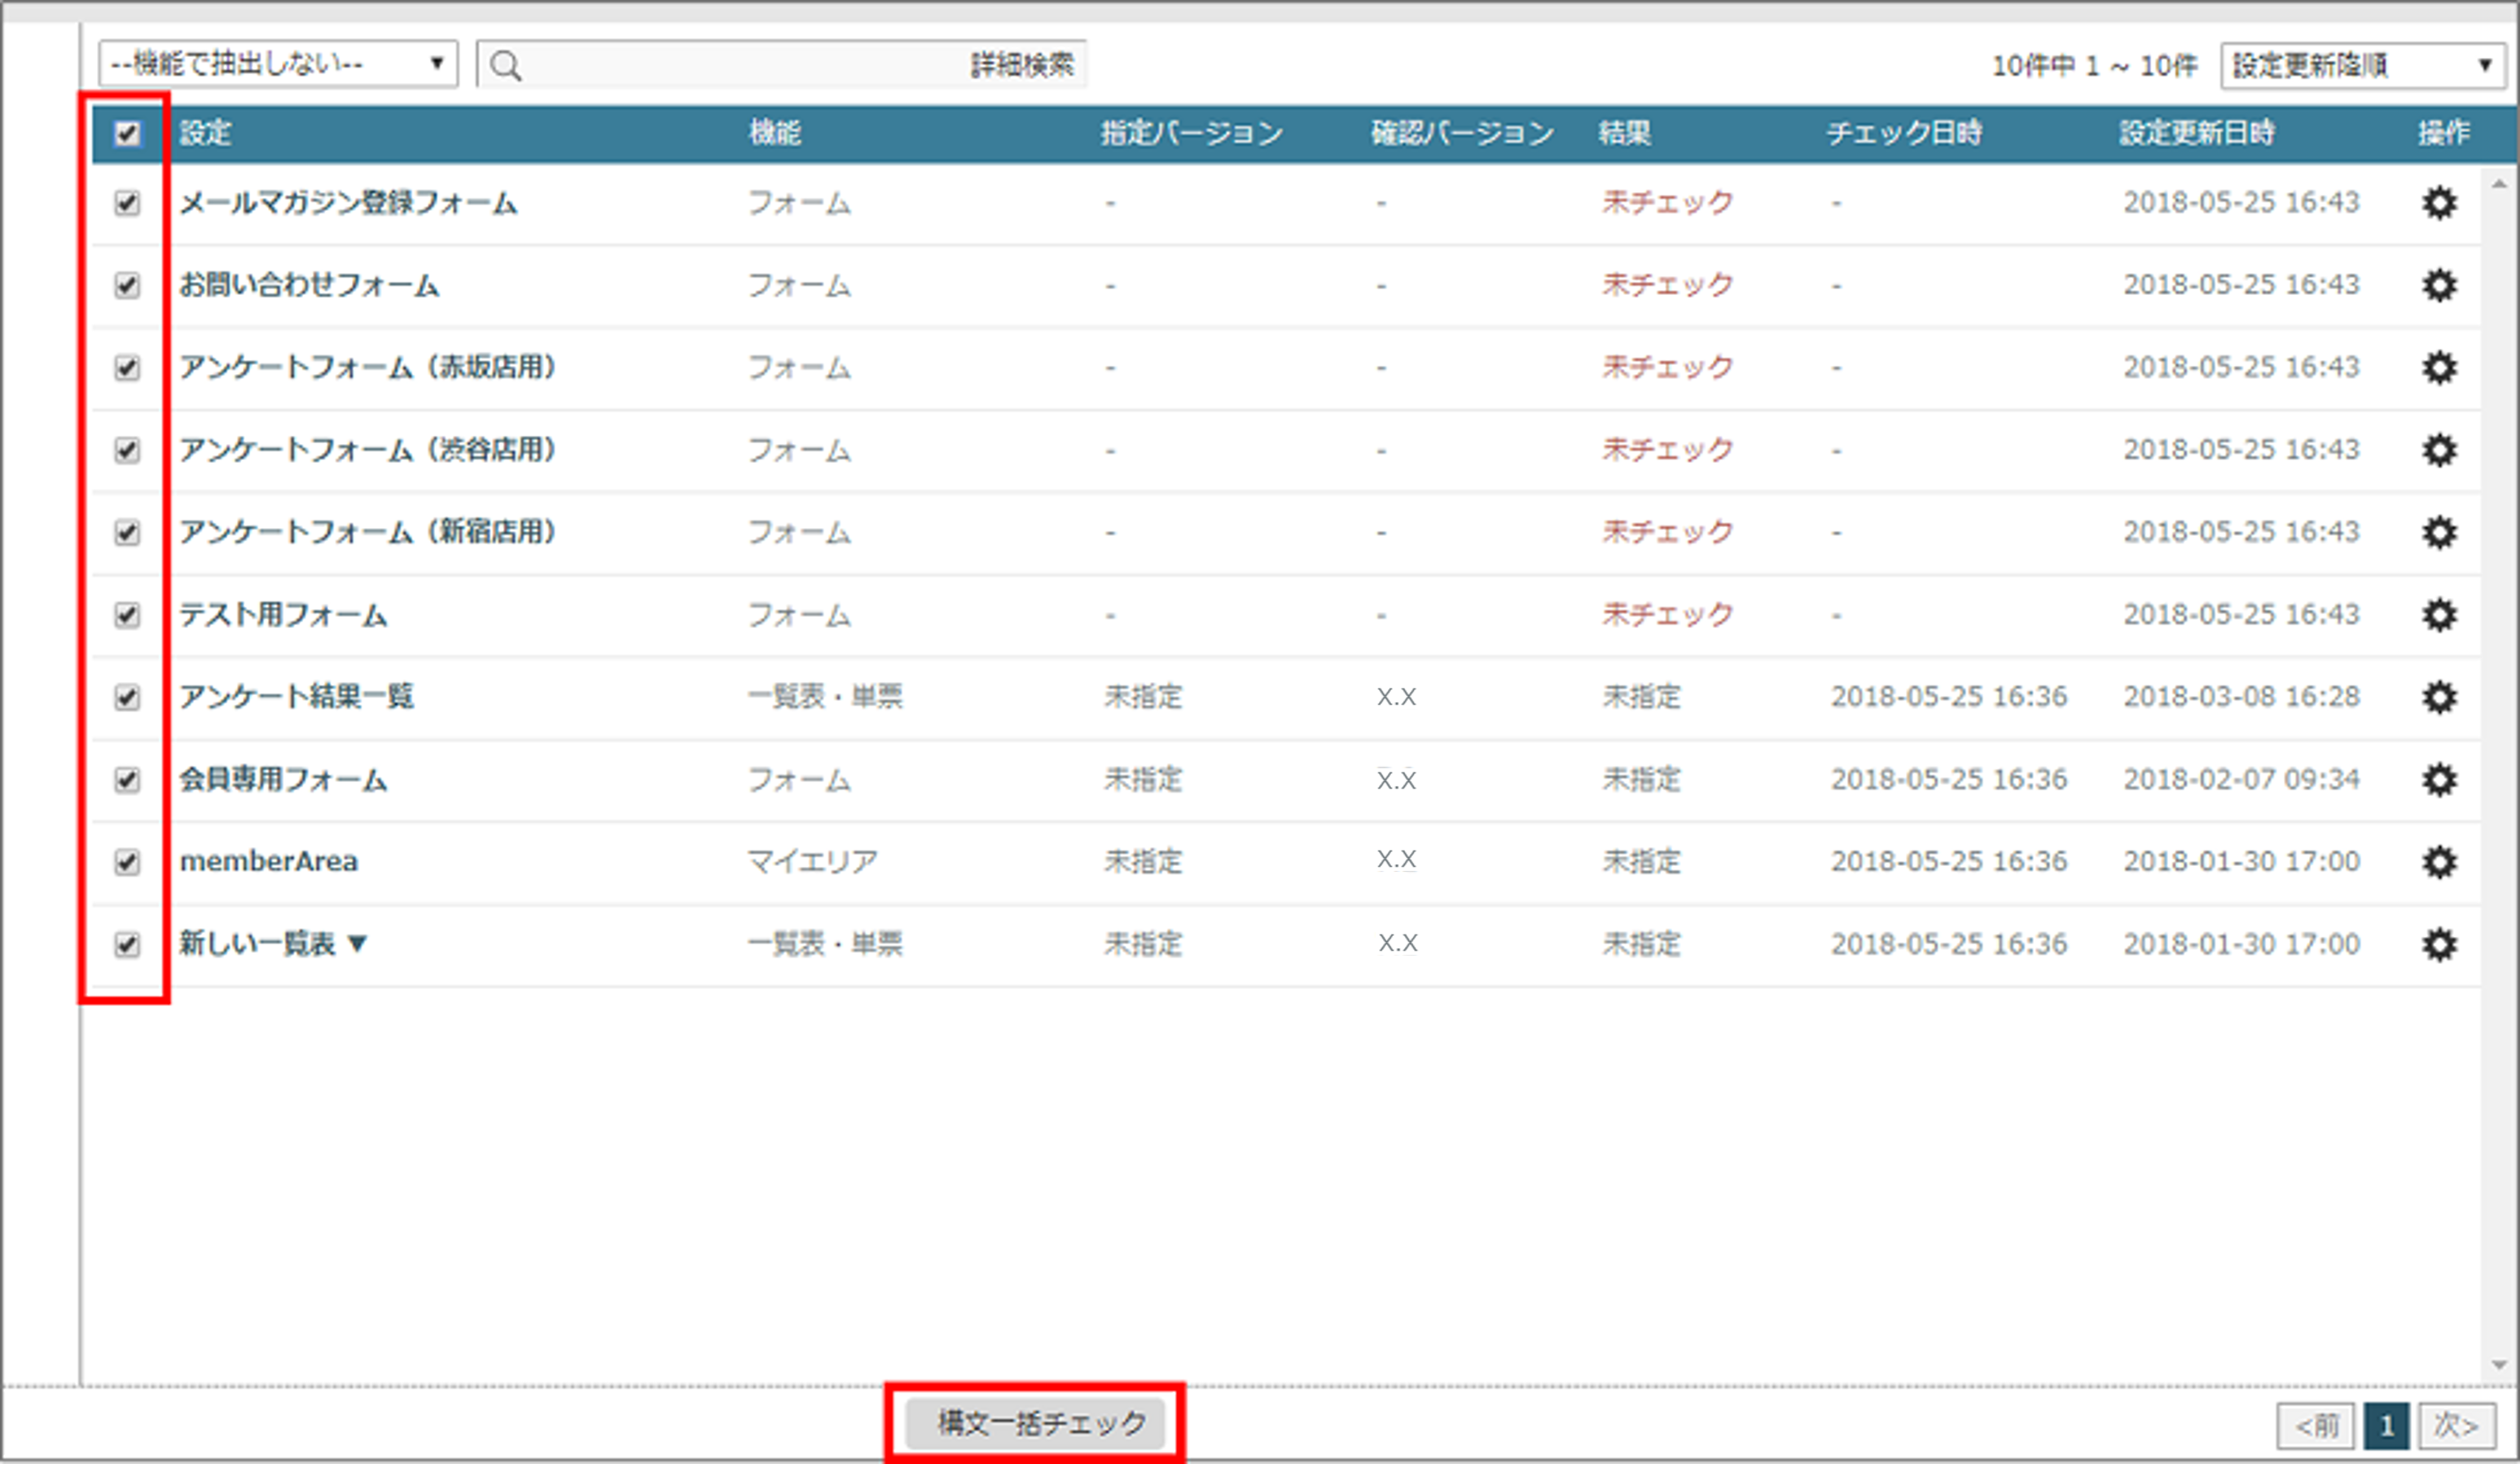Open テスト用フォーム setting name
The height and width of the screenshot is (1464, 2520).
283,615
